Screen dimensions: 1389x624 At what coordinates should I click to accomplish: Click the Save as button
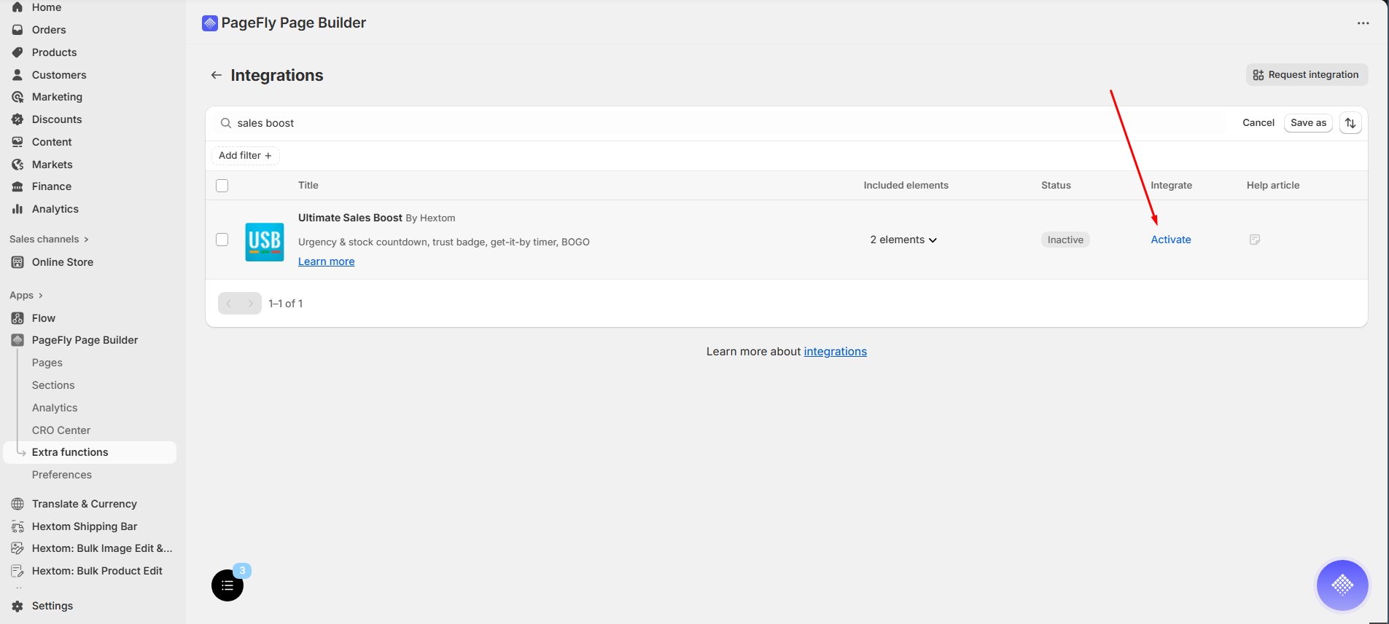(1308, 123)
